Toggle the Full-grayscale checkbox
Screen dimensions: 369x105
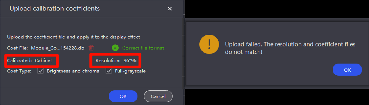(109, 71)
